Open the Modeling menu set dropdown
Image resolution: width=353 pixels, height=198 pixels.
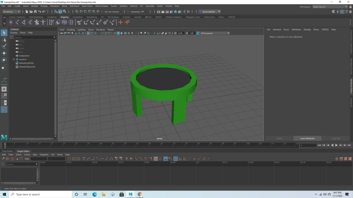[11, 12]
